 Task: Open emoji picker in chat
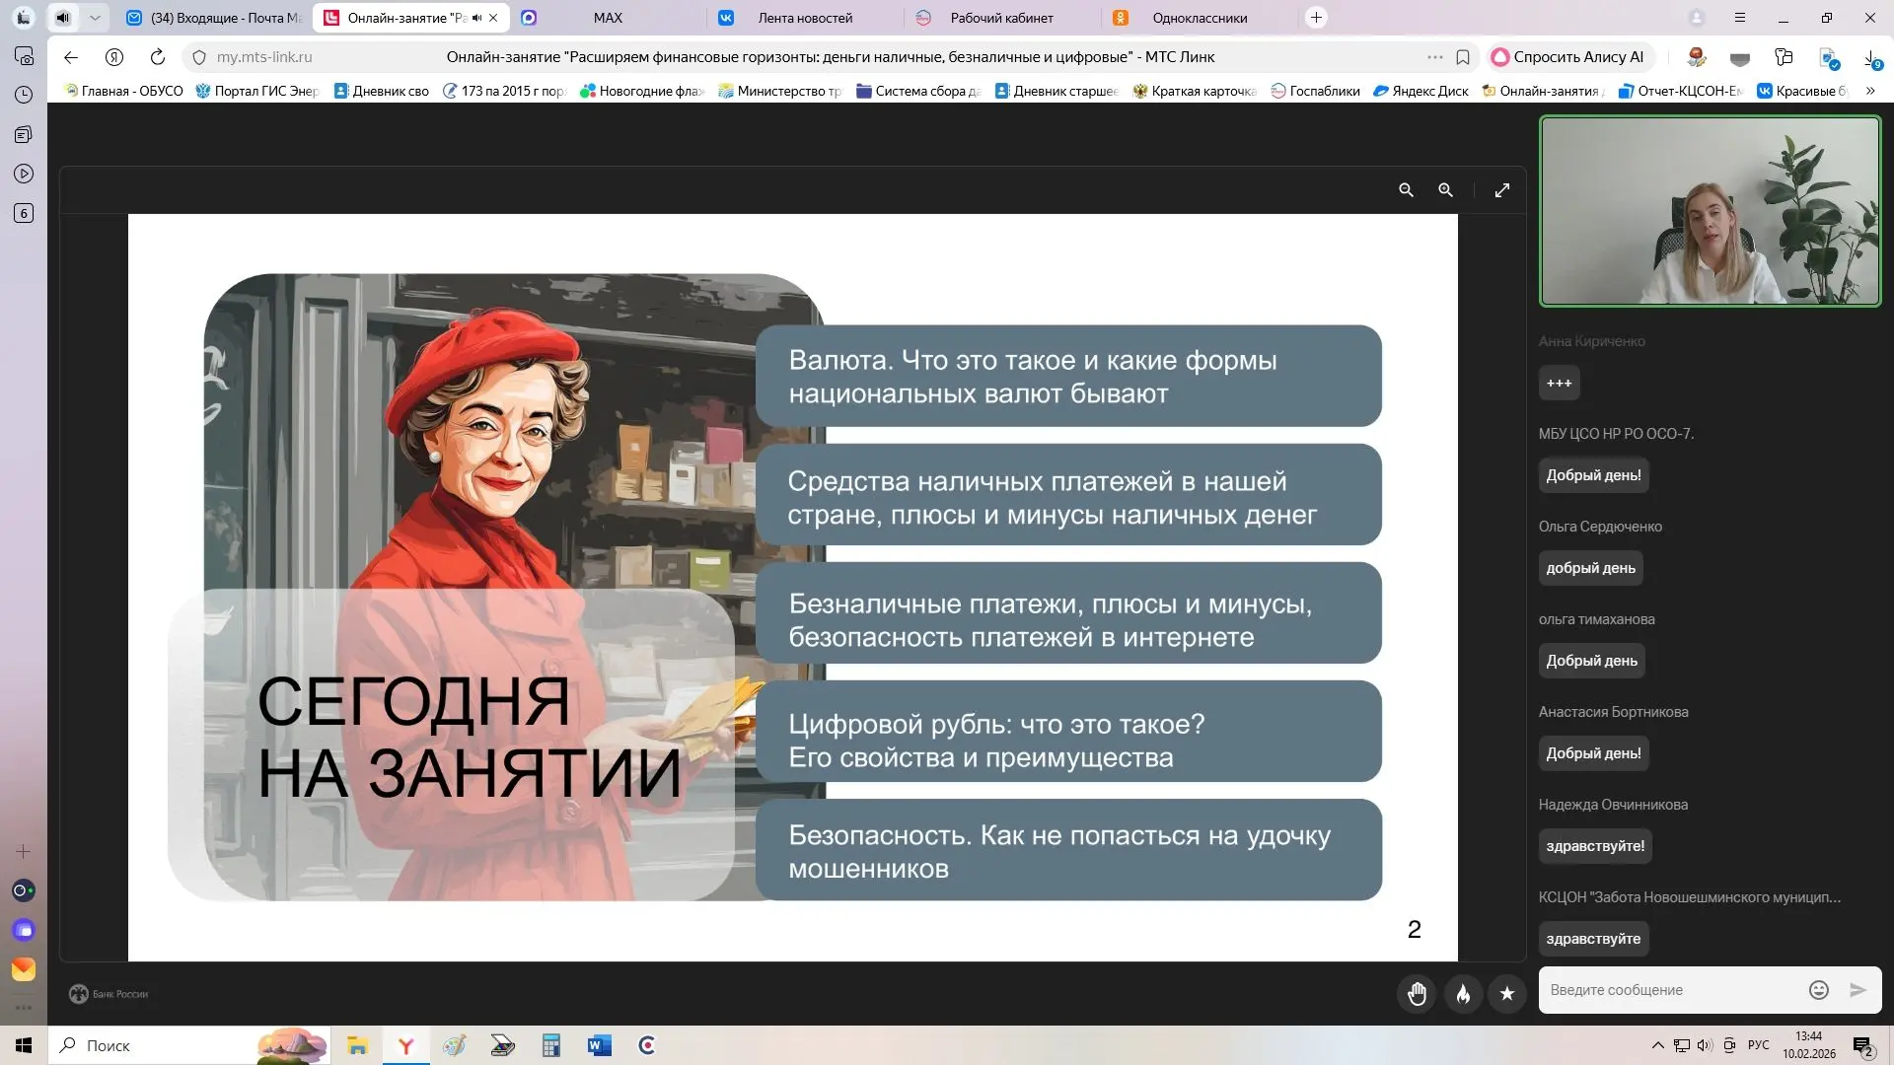pyautogui.click(x=1819, y=990)
